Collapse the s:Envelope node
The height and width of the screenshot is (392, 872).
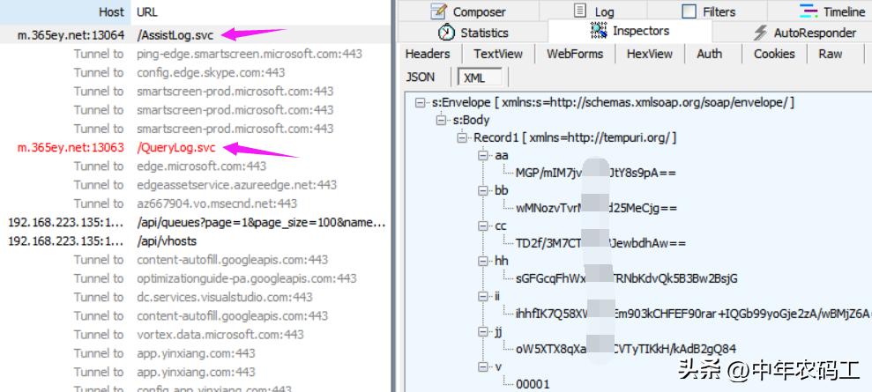(421, 103)
